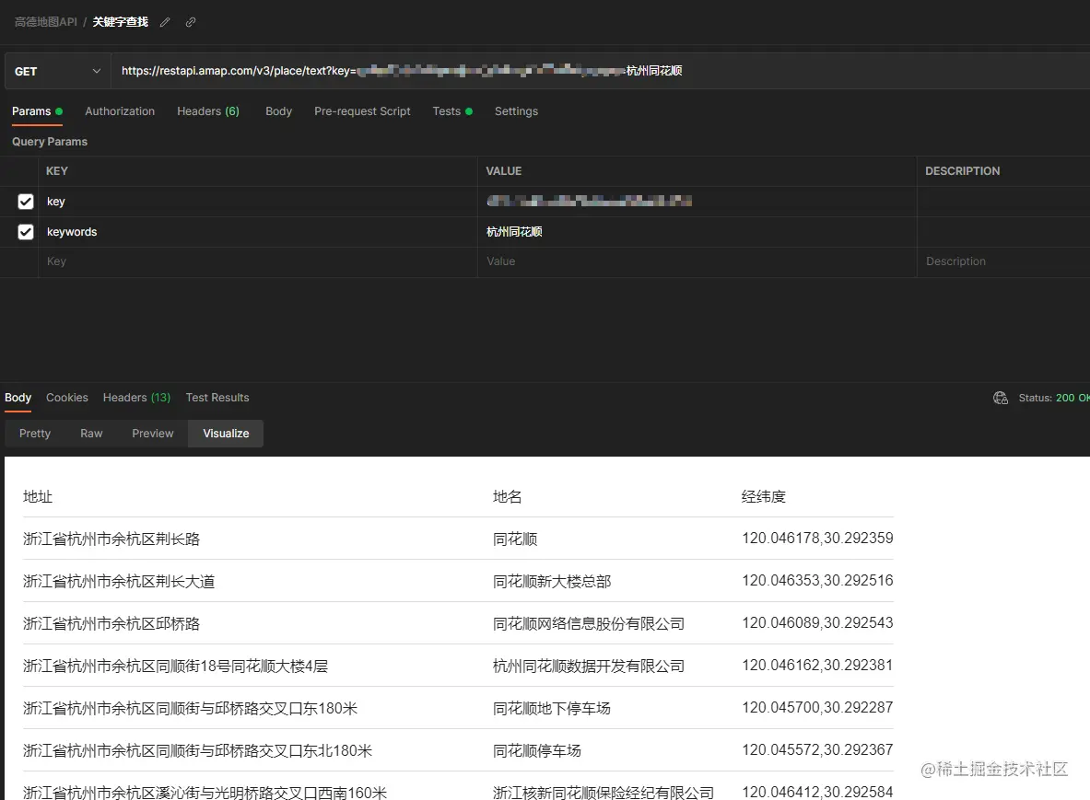Open the GET method dropdown
The image size is (1090, 800).
(x=58, y=71)
